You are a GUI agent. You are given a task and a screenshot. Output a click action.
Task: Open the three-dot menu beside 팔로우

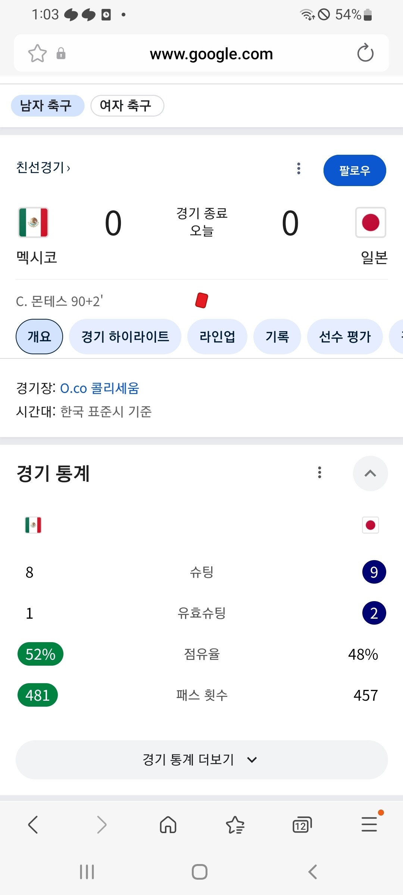click(x=299, y=169)
